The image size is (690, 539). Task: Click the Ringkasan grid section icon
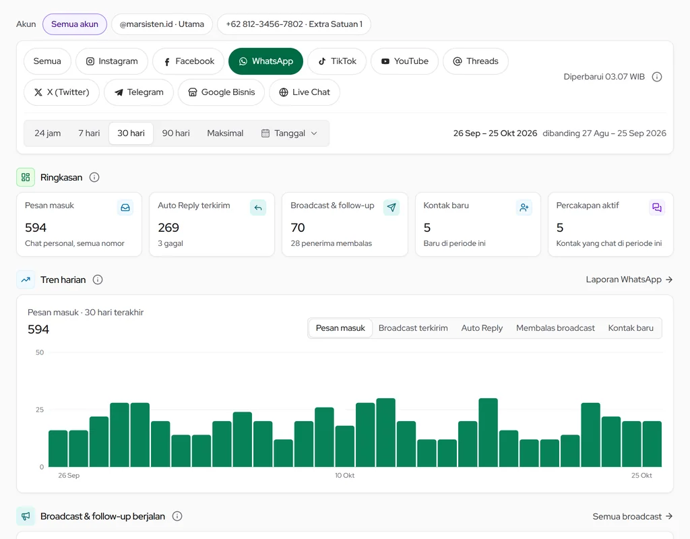click(x=26, y=177)
